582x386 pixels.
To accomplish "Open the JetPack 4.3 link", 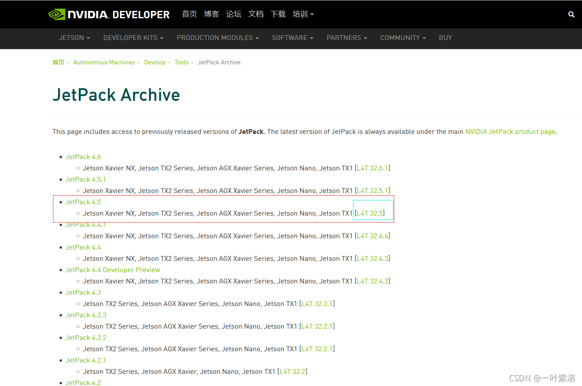I will [83, 293].
